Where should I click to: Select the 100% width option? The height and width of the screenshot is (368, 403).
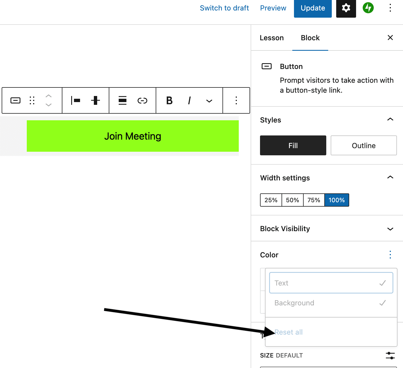pyautogui.click(x=336, y=200)
